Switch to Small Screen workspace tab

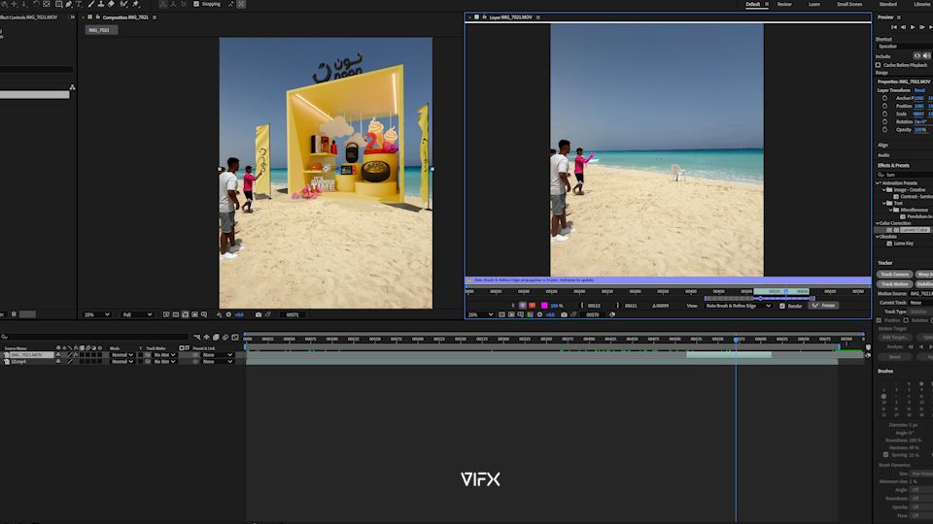tap(849, 4)
